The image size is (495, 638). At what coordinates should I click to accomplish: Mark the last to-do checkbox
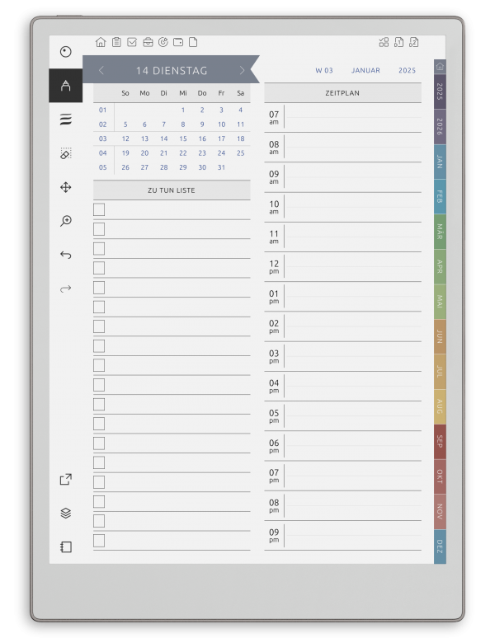[x=99, y=541]
